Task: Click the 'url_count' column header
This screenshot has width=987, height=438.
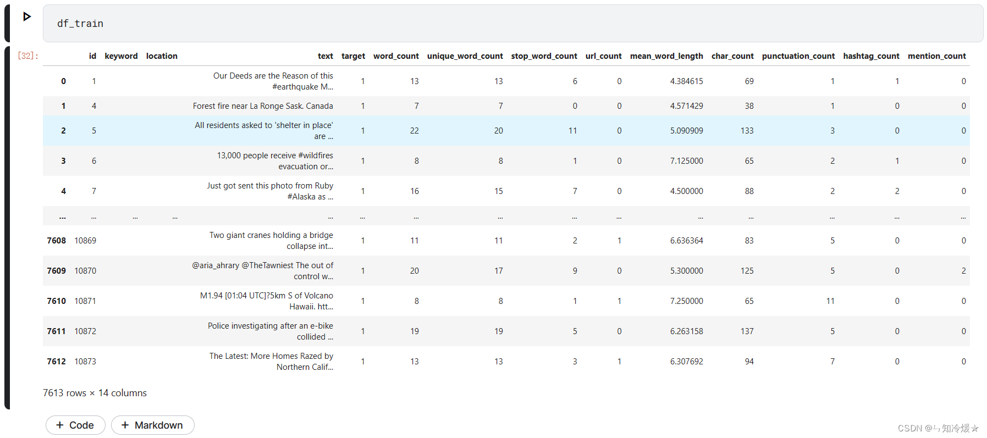Action: click(603, 56)
